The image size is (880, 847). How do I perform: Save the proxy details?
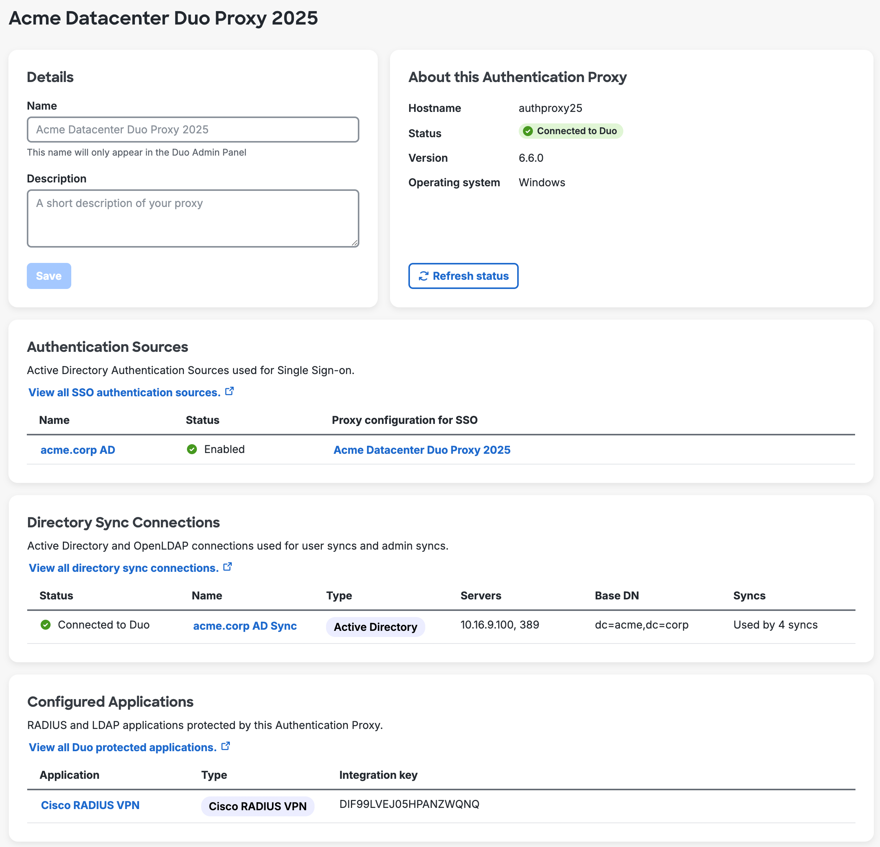[x=49, y=276]
